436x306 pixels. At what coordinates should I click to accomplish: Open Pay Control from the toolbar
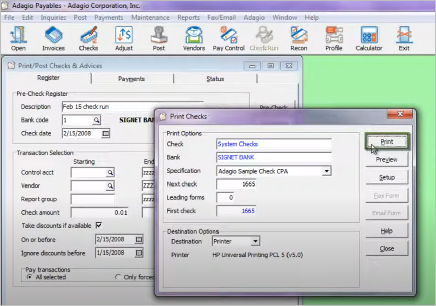point(229,39)
